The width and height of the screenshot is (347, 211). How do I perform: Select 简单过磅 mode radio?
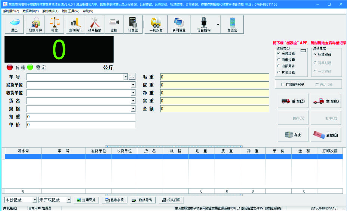click(x=322, y=63)
